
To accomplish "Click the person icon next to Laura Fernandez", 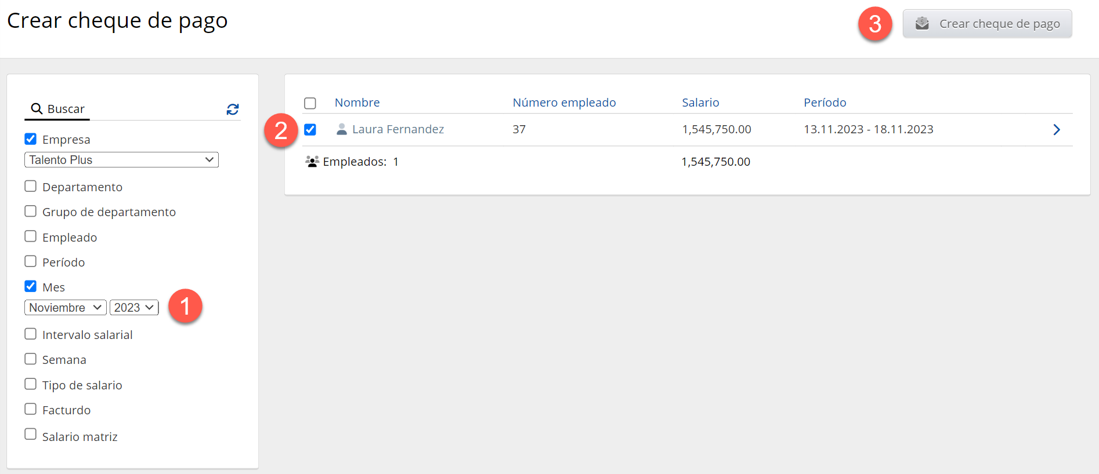I will (342, 129).
